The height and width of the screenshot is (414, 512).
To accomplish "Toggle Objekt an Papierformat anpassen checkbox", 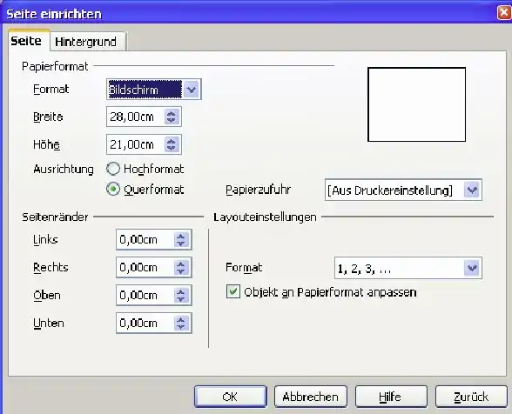I will [233, 291].
